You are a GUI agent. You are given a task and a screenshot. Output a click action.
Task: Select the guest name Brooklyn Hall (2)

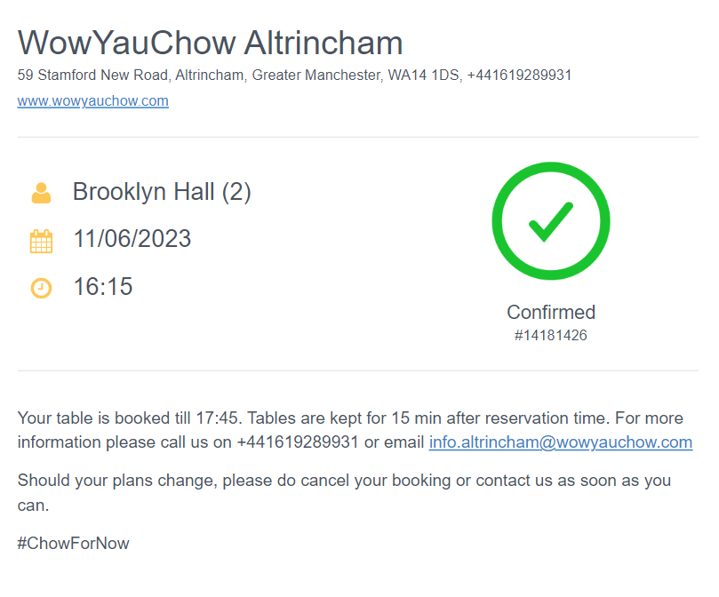162,191
